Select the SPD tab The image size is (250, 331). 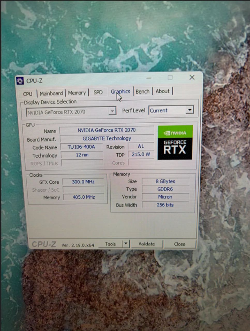(98, 92)
